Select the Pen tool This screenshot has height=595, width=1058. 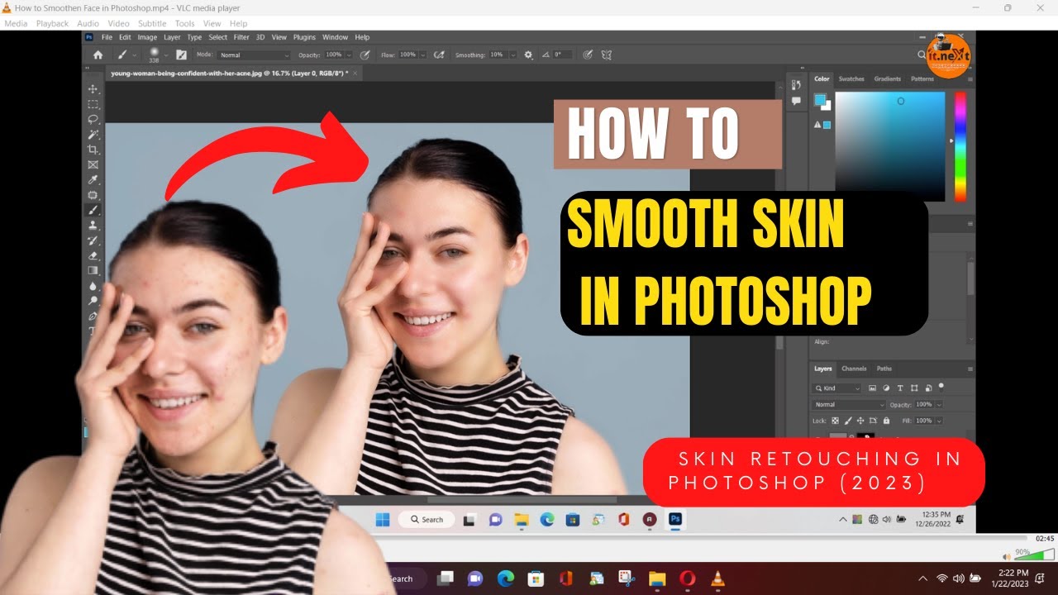tap(93, 316)
